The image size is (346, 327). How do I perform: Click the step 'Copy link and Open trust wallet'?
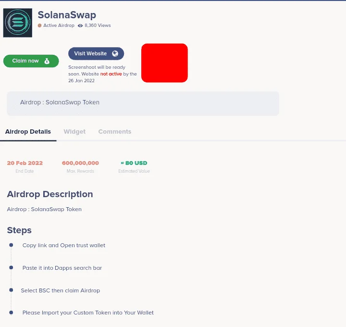(64, 245)
